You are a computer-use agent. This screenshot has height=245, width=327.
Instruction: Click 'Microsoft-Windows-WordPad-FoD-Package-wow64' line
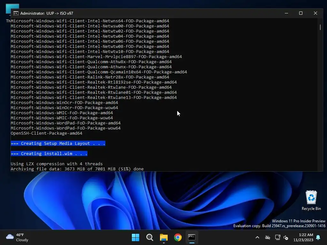[x=66, y=128]
